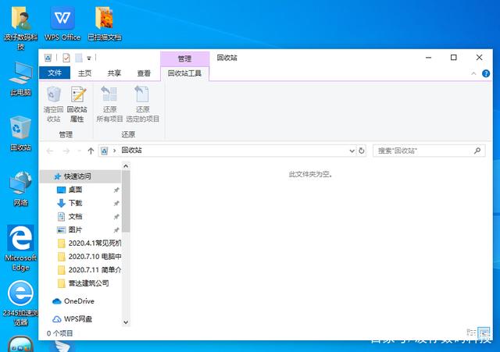Click the pin icon next to 图片
The image size is (500, 352).
point(116,230)
